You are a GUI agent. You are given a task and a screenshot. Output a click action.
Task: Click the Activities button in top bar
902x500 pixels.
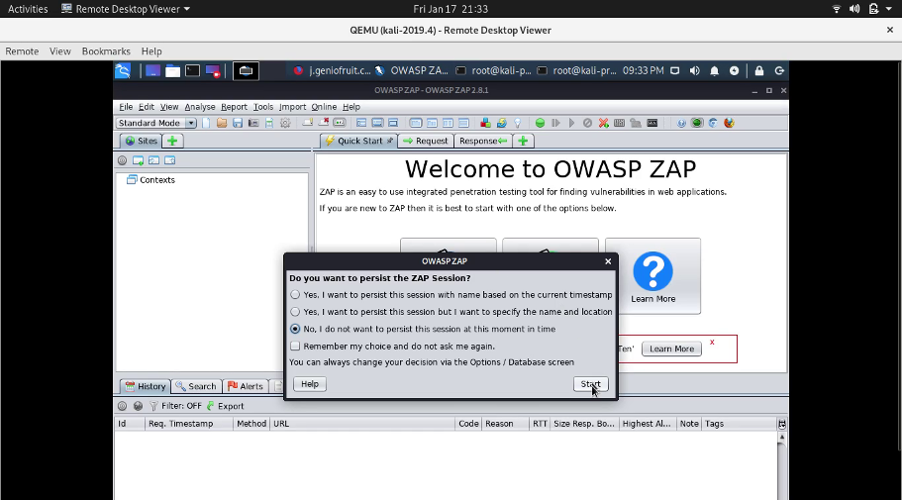pos(28,9)
